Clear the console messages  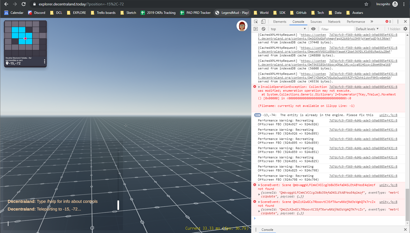263,29
